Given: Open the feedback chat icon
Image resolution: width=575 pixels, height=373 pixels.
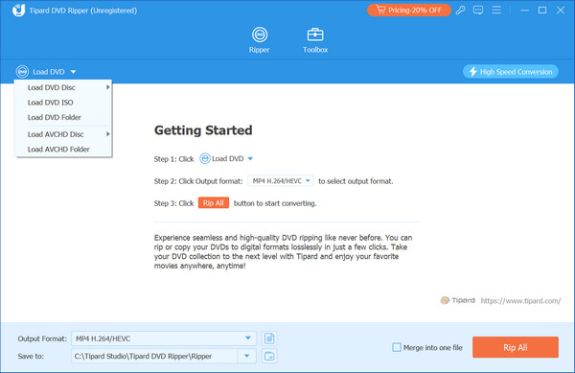Looking at the screenshot, I should coord(478,11).
